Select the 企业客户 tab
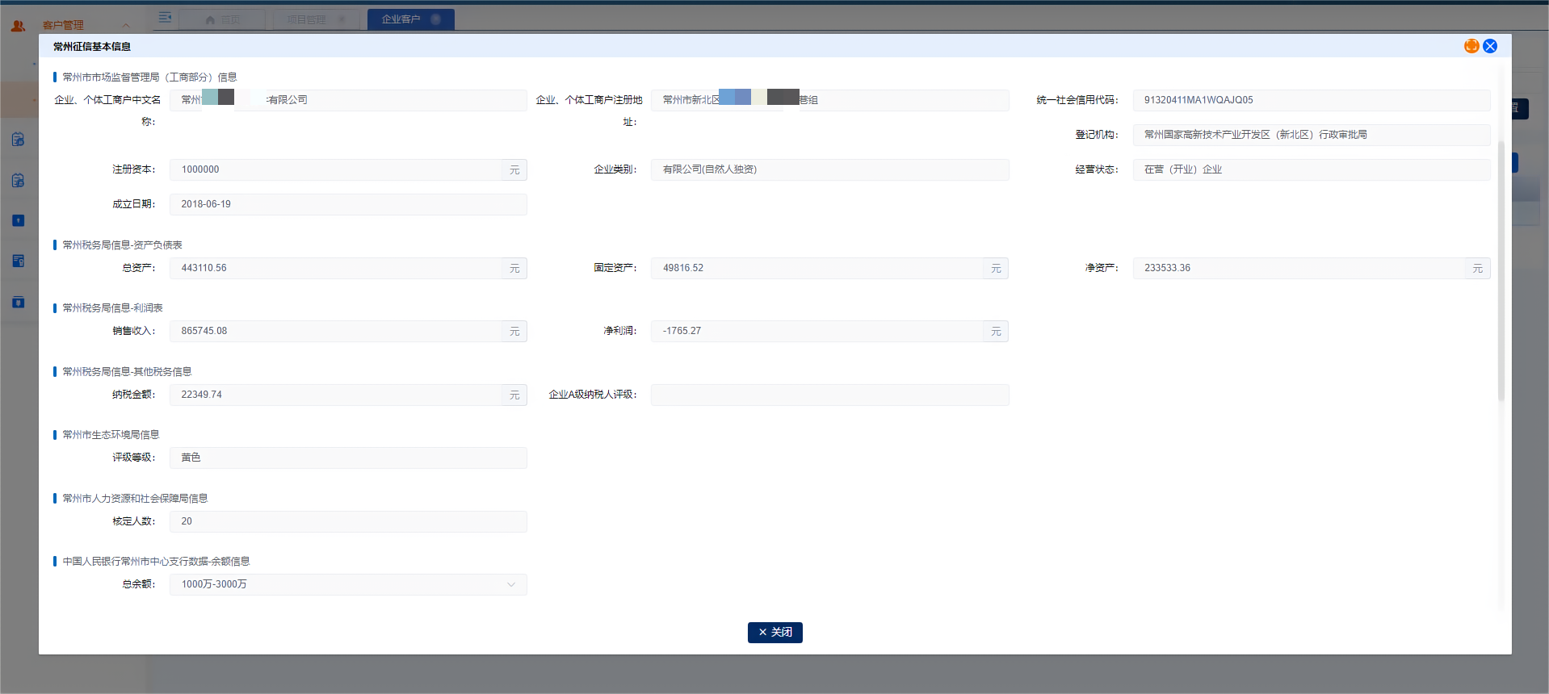Image resolution: width=1549 pixels, height=694 pixels. 401,19
